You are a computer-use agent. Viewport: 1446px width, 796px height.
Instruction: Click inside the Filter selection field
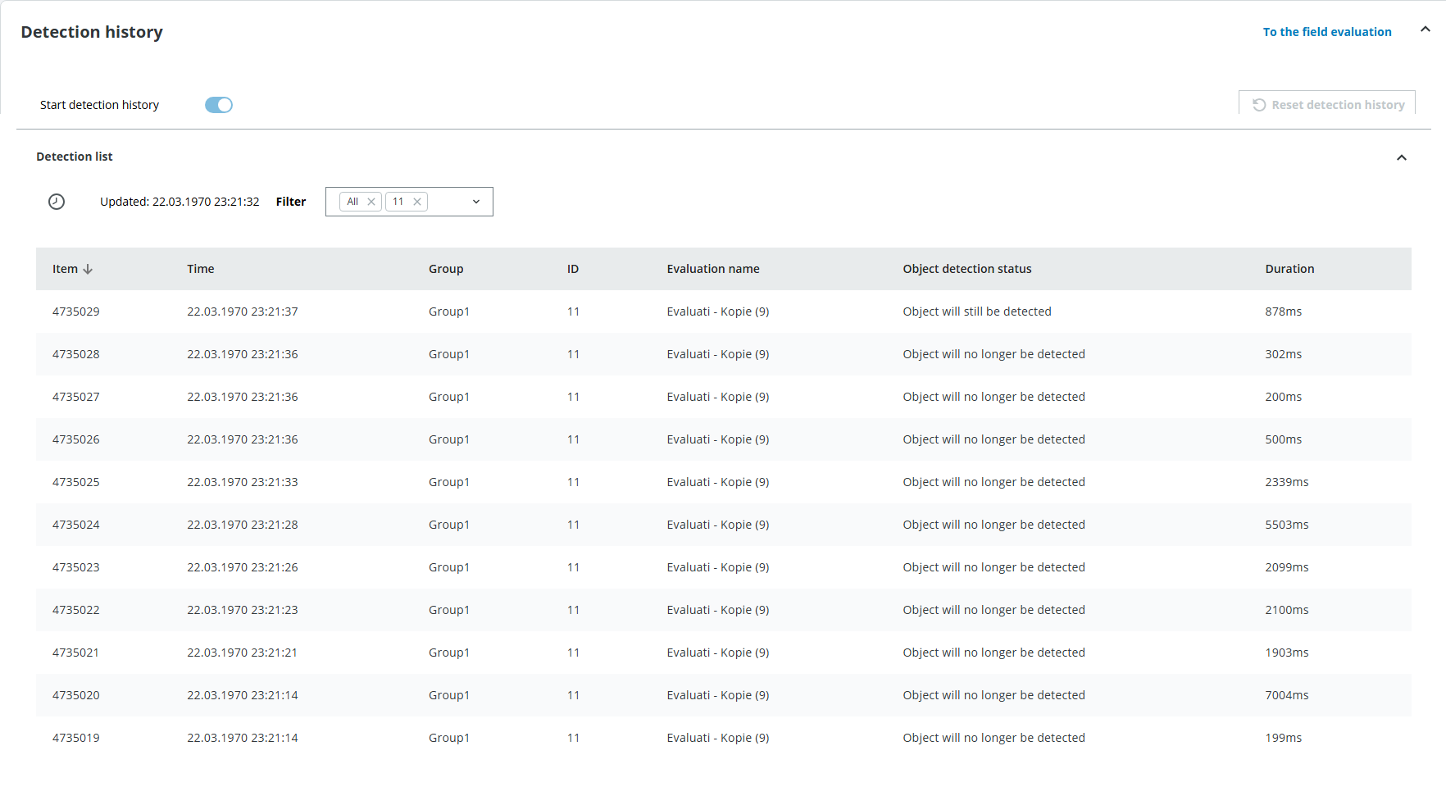[409, 202]
